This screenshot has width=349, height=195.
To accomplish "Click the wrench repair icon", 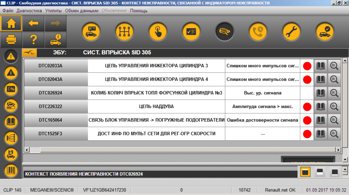I will [x=291, y=32].
